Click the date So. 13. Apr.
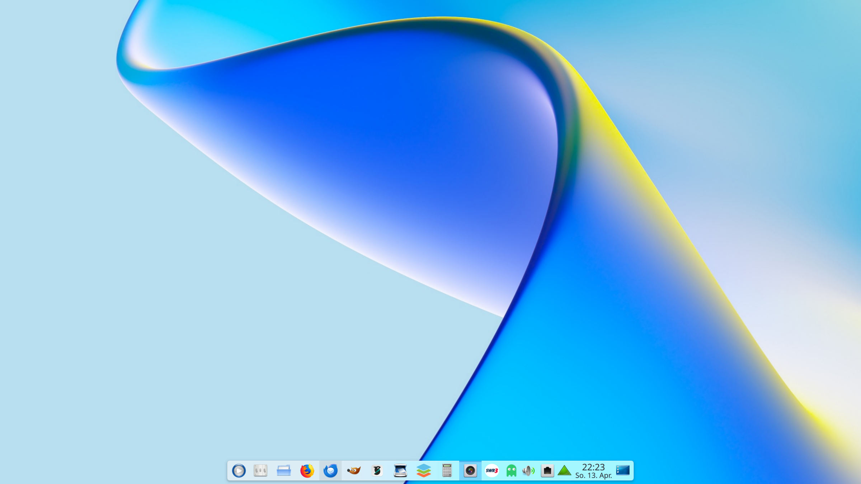The height and width of the screenshot is (484, 861). coord(593,476)
